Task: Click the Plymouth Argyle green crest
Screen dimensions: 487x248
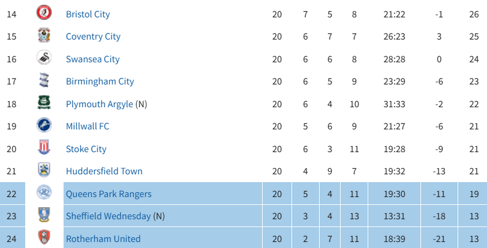Action: [x=44, y=103]
